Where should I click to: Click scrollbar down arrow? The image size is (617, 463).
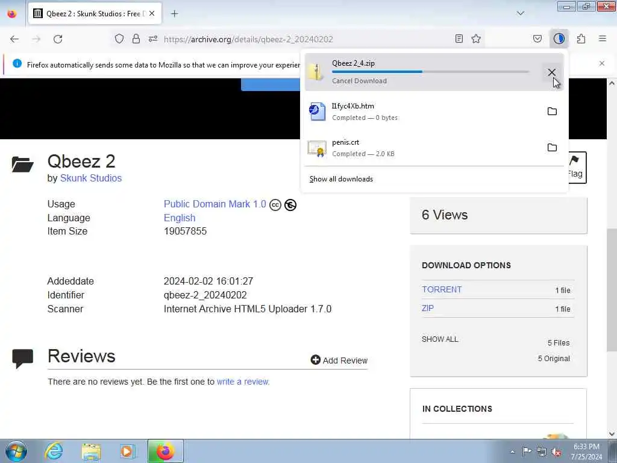click(x=612, y=434)
